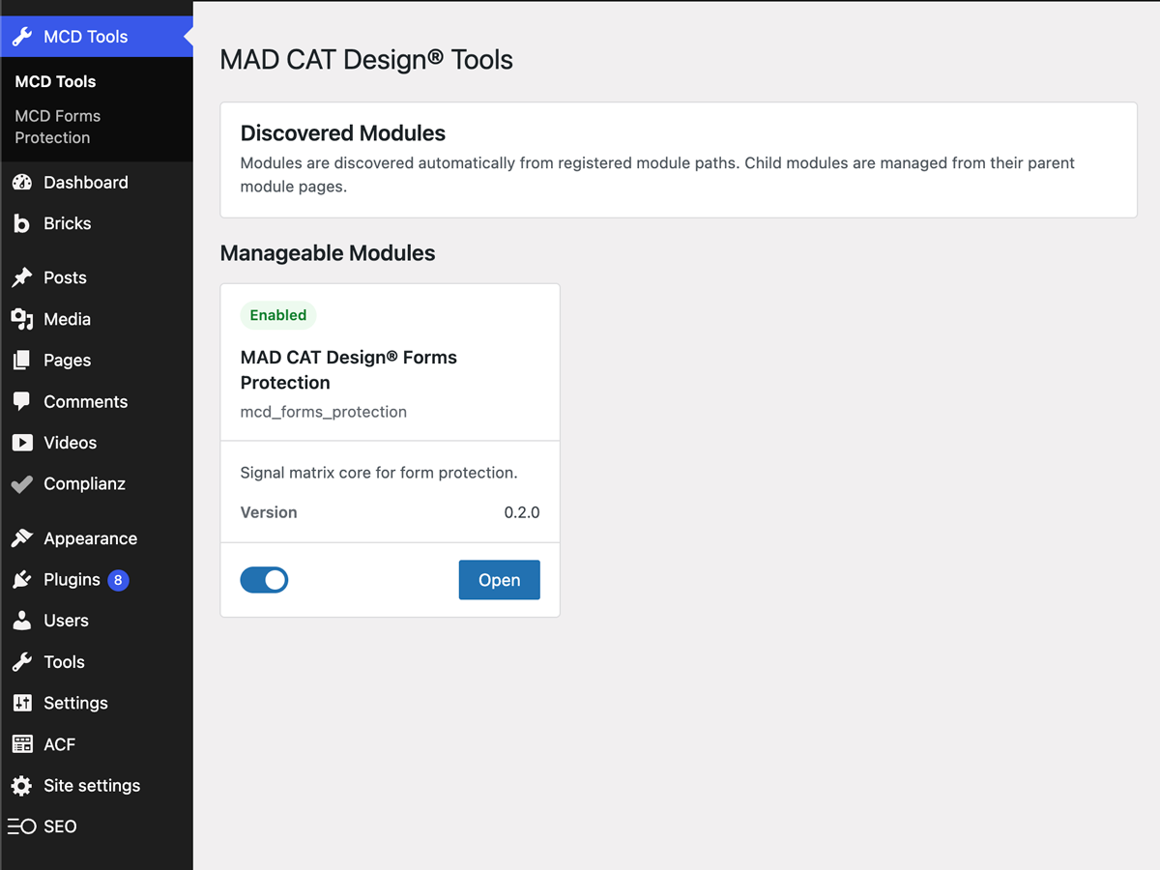Open the Posts menu label
Image resolution: width=1160 pixels, height=870 pixels.
click(65, 277)
